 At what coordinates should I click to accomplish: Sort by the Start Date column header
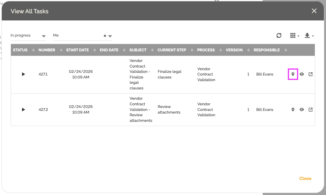click(78, 50)
